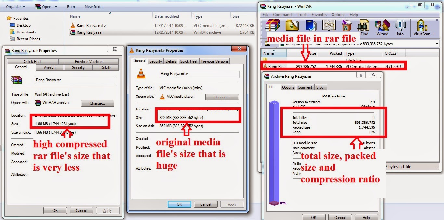
Task: Click the Downloads folder icon in Favorites
Action: 12,32
